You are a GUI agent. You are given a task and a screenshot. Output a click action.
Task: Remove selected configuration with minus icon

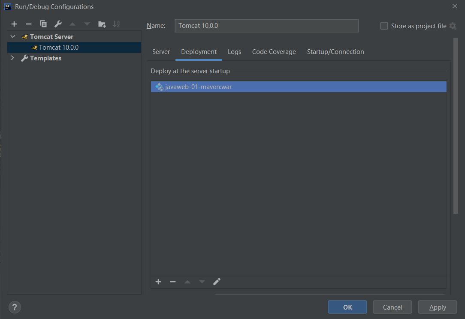coord(28,24)
